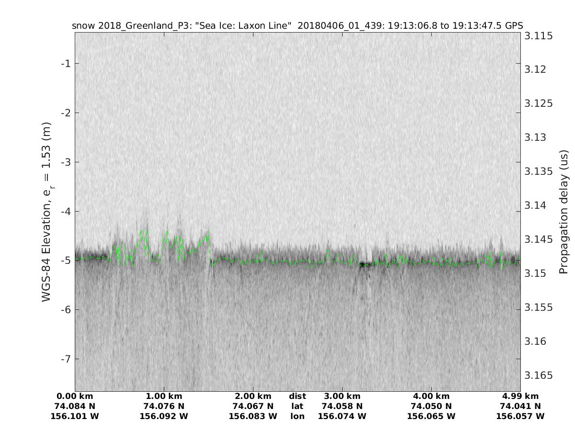Image resolution: width=575 pixels, height=431 pixels.
Task: Click the -5 elevation tick label
Action: pos(65,261)
